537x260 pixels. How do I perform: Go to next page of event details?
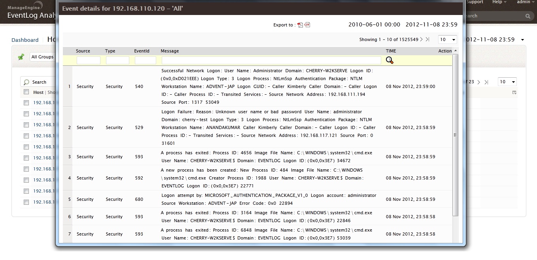tap(422, 39)
